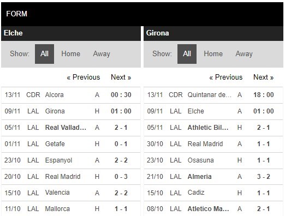Go to Previous matches for Elche
This screenshot has width=285, height=216.
tap(84, 77)
